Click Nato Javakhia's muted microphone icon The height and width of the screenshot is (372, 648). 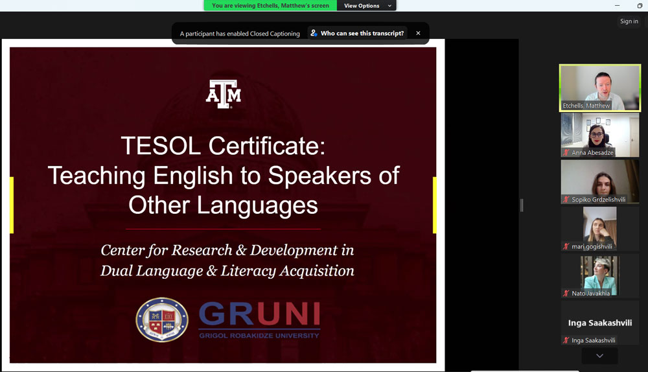pyautogui.click(x=566, y=293)
